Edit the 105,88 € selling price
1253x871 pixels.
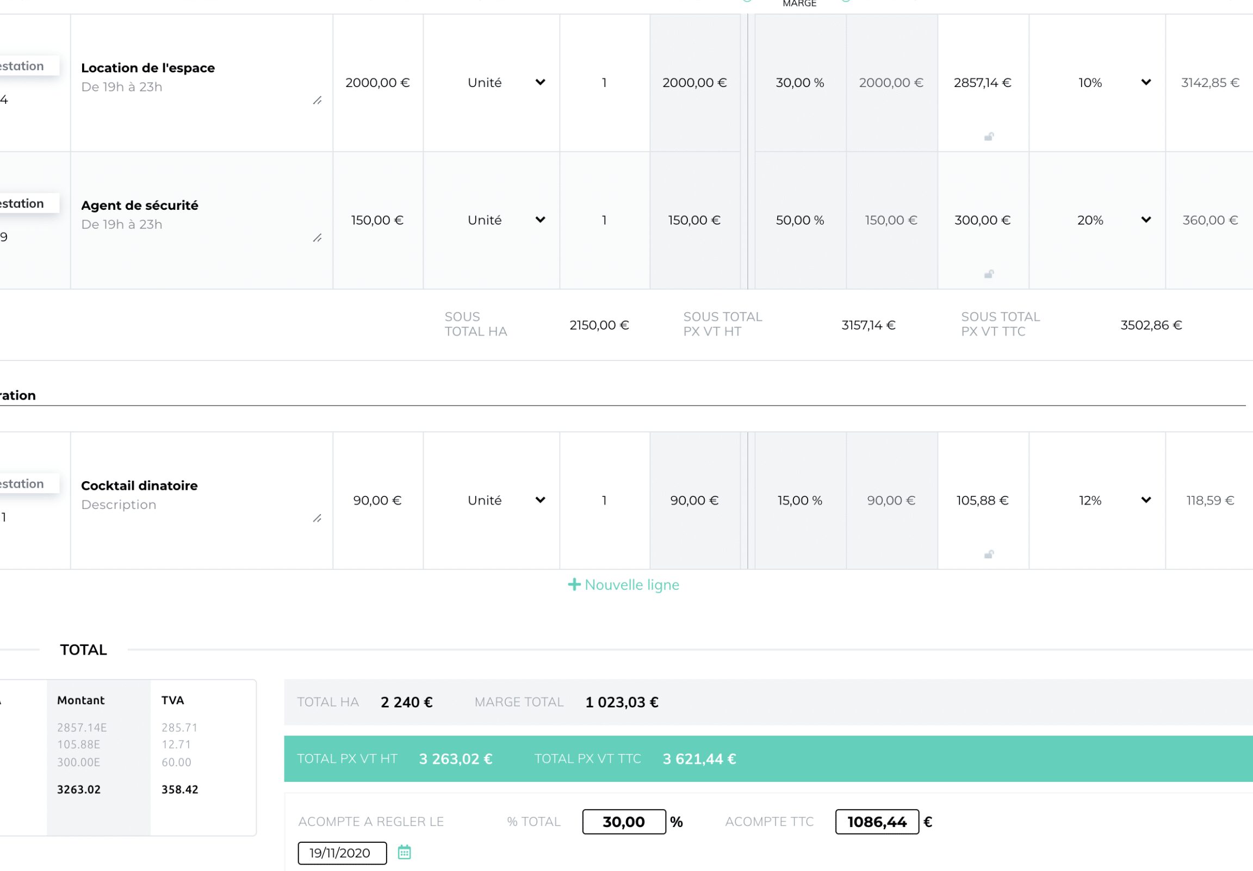click(983, 501)
